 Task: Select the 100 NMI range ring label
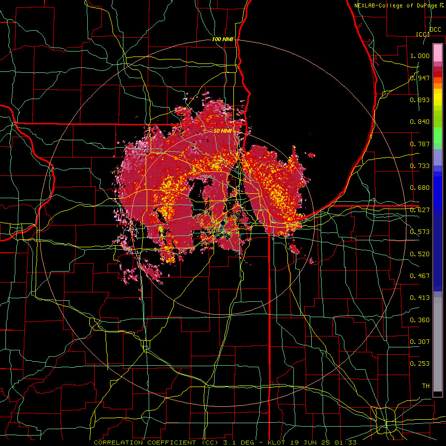point(223,39)
